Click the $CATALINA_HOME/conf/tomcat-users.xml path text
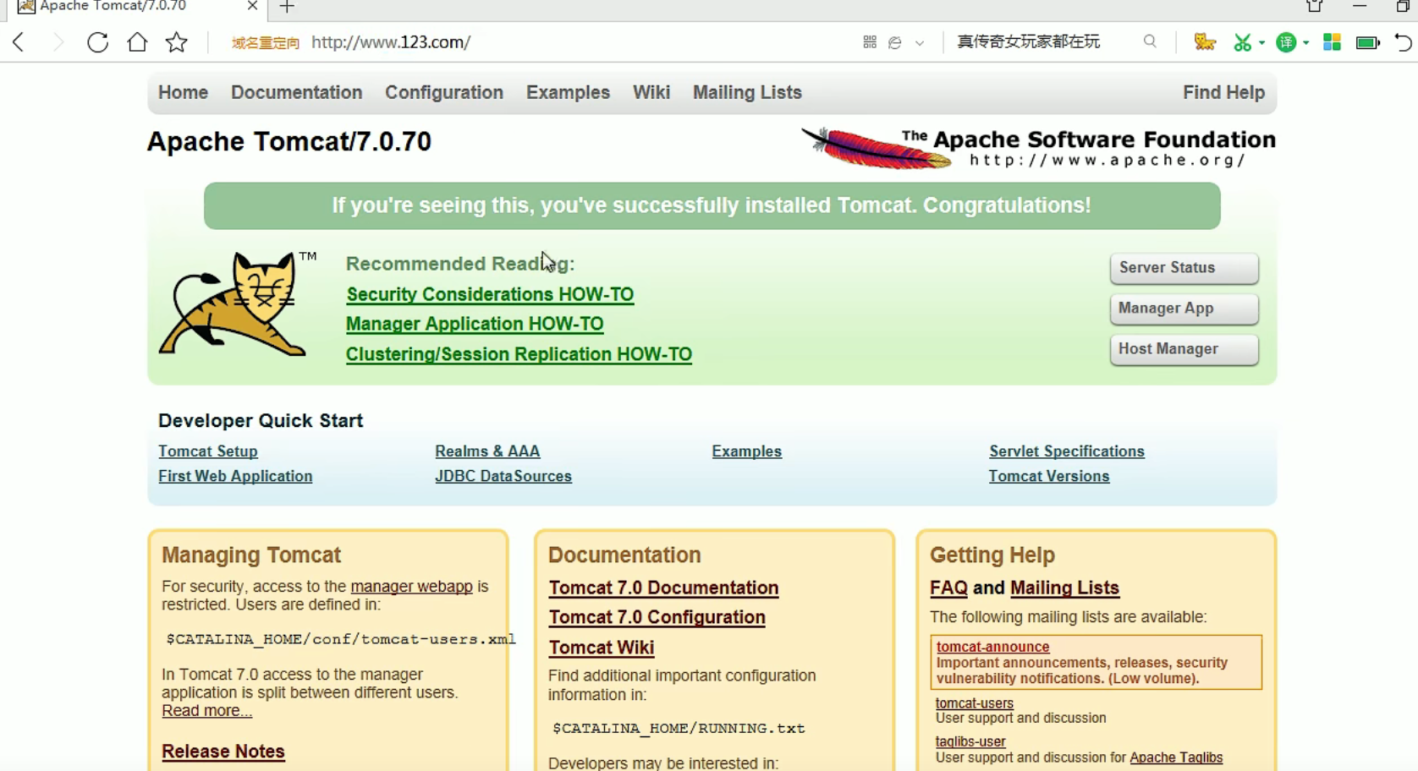This screenshot has width=1418, height=771. pyautogui.click(x=341, y=639)
